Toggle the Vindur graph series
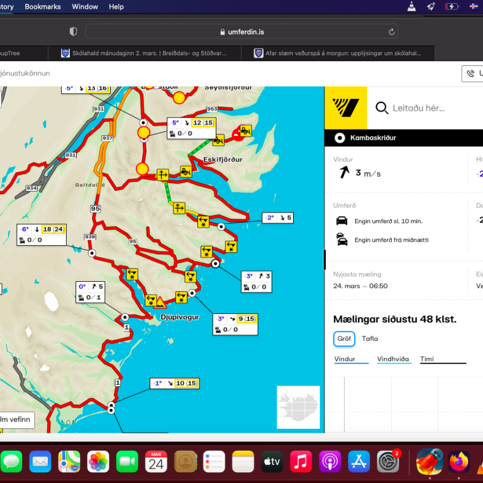Viewport: 483px width, 483px height. click(x=351, y=359)
